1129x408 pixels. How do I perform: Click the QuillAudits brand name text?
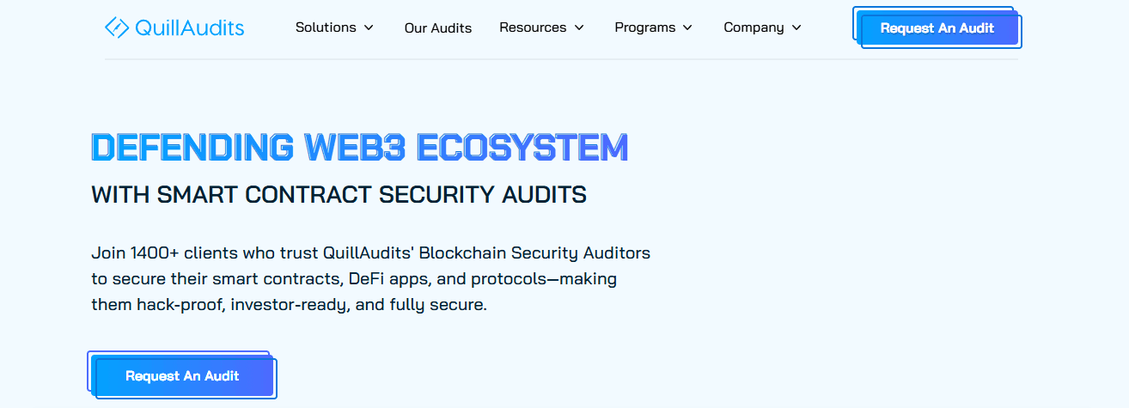[x=190, y=27]
